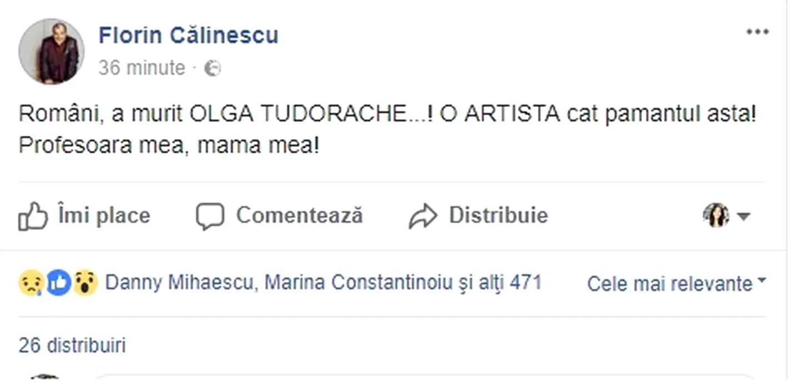The image size is (796, 389).
Task: Open the small avatar identity selector
Action: click(x=716, y=216)
